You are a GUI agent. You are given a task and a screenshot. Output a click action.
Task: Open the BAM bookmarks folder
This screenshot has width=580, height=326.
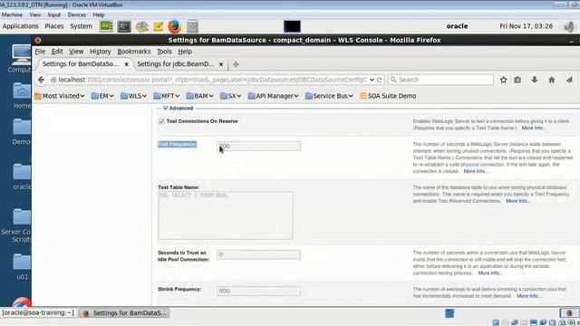(199, 96)
